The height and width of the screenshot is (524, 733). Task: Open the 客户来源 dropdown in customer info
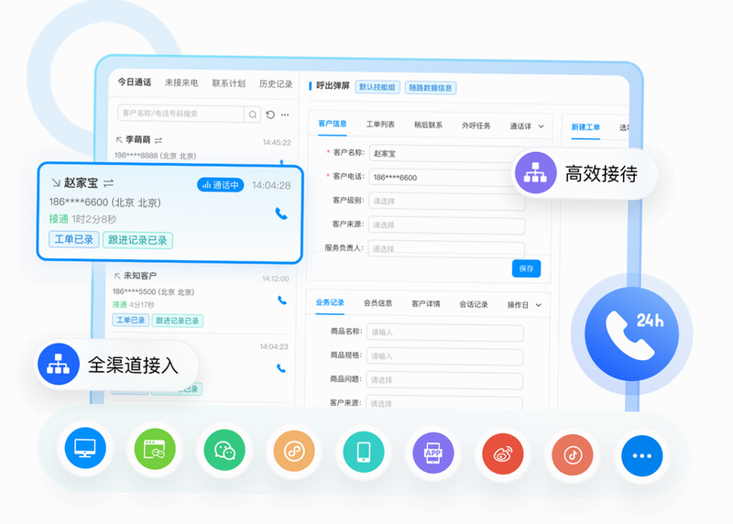(446, 225)
